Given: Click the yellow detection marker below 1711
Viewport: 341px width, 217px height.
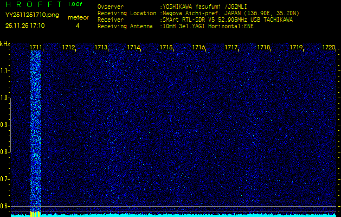Looking at the screenshot, I should coord(35,214).
